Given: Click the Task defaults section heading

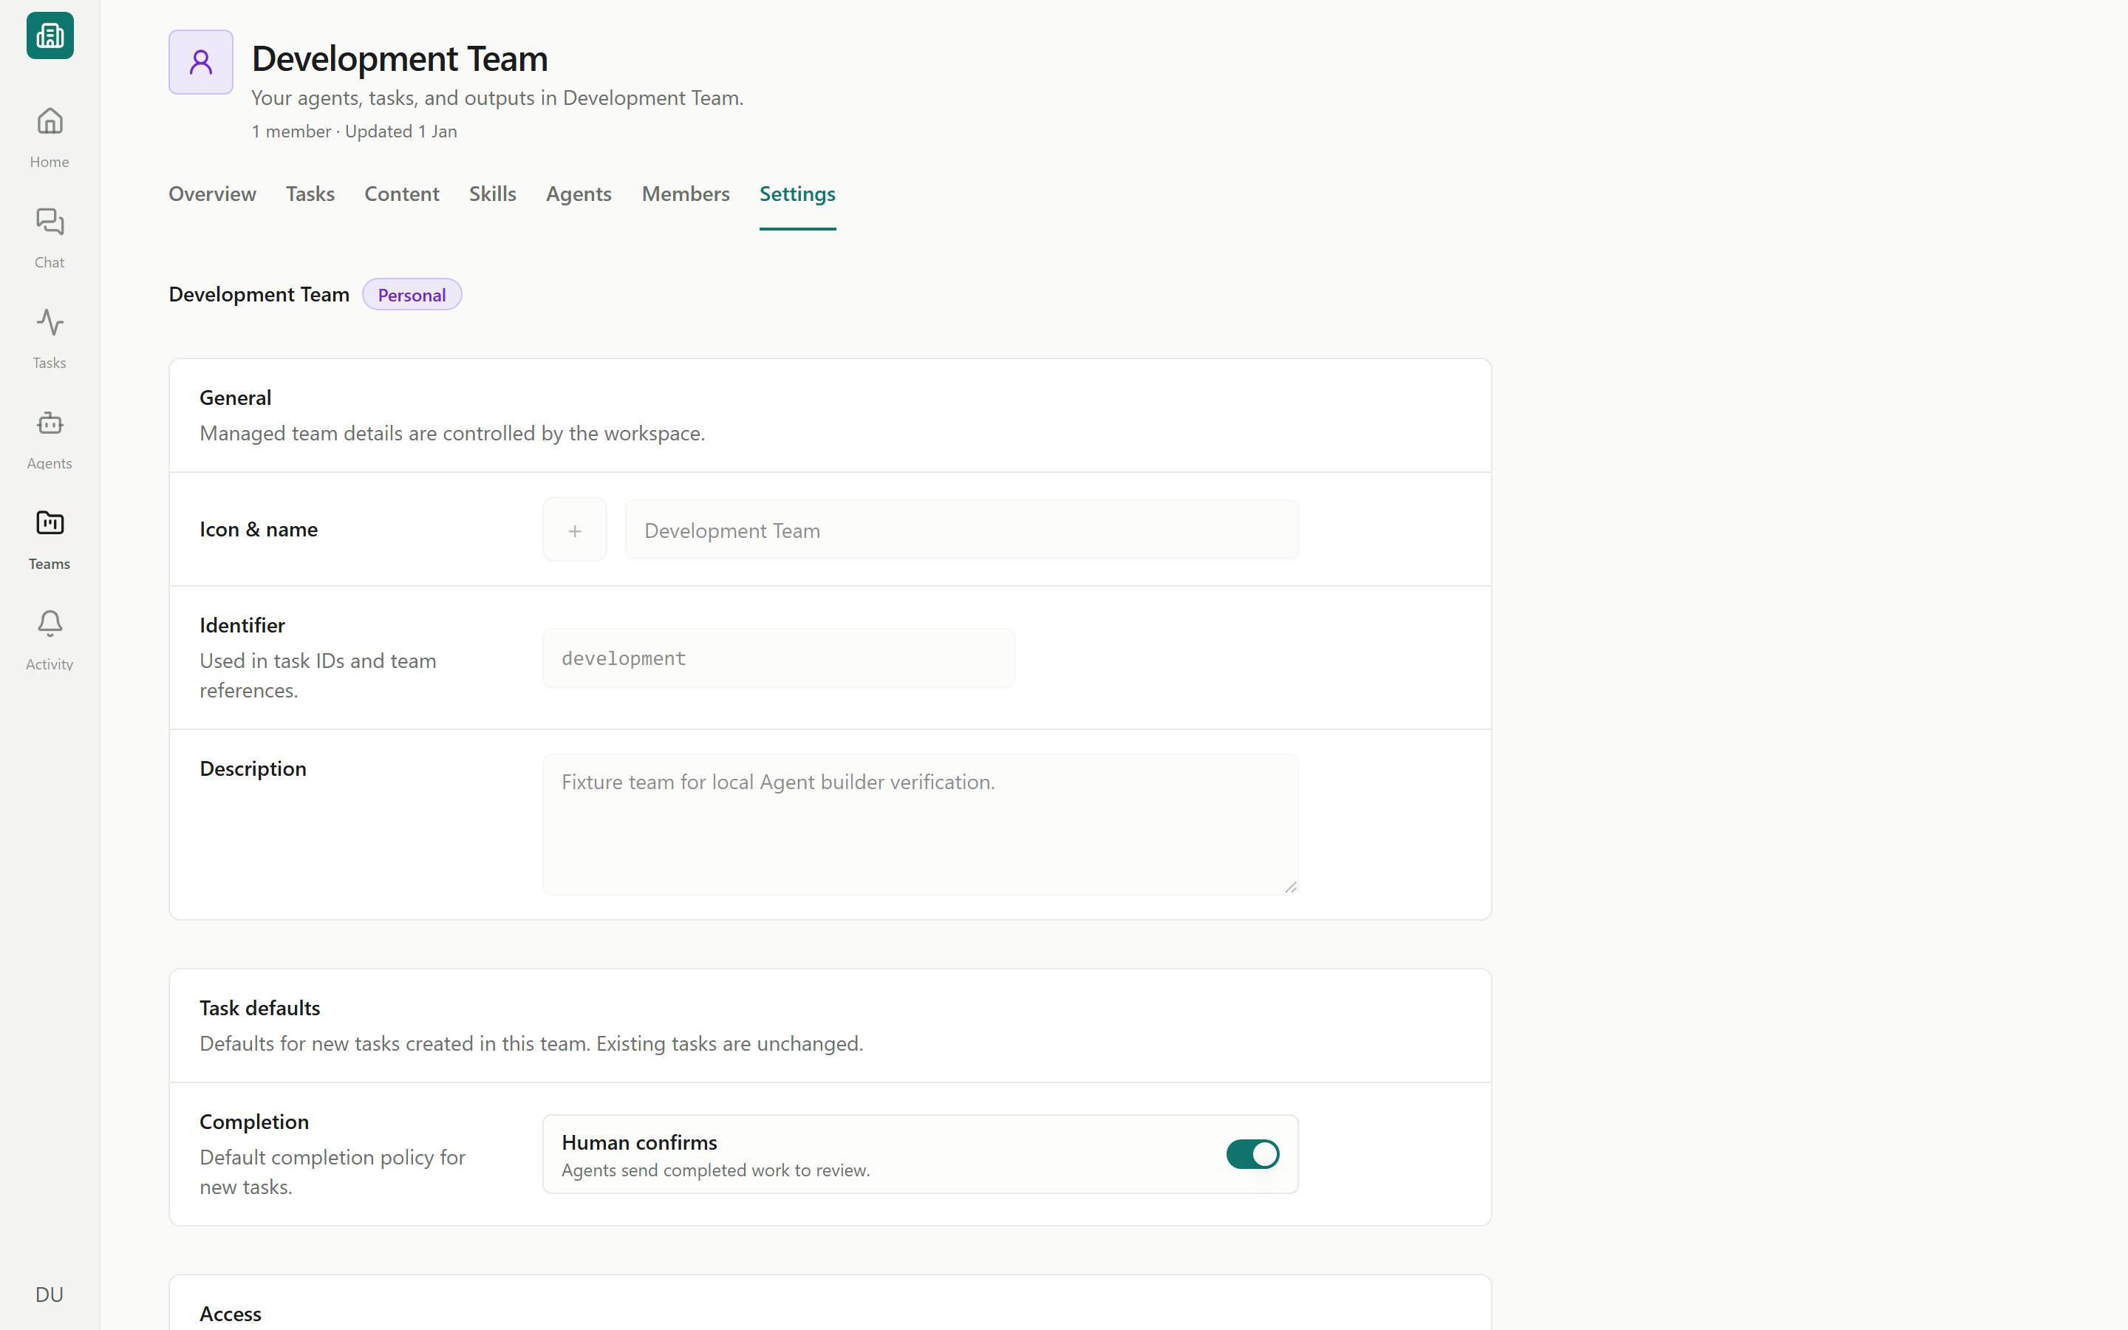Looking at the screenshot, I should (259, 1007).
